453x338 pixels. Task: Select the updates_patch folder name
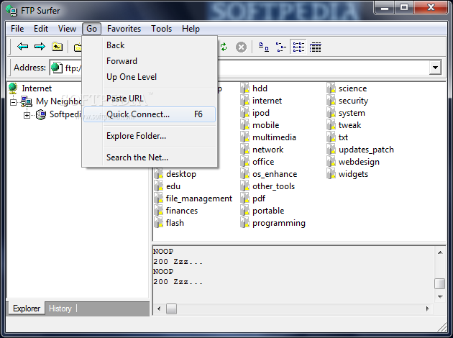[x=366, y=150]
